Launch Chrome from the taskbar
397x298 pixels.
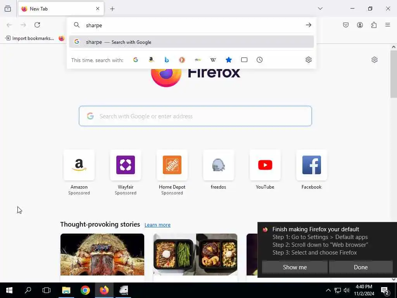pyautogui.click(x=85, y=290)
